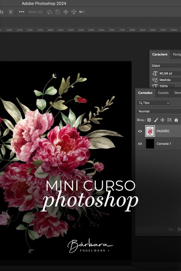Click the Bloq. lock label
The height and width of the screenshot is (271, 181).
click(x=141, y=120)
